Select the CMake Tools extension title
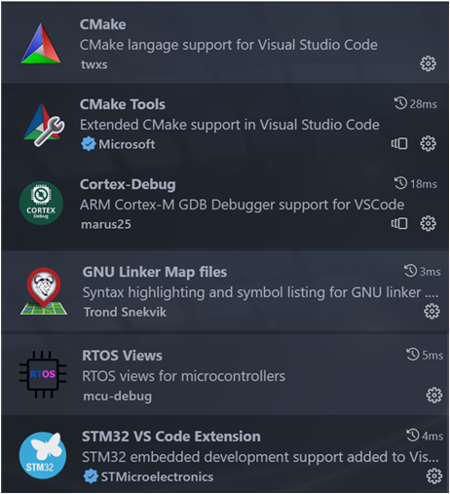This screenshot has height=494, width=450. coord(123,104)
